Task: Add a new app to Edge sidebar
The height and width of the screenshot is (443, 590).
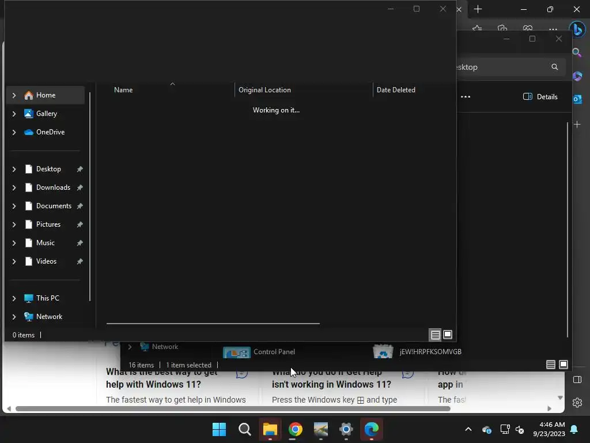Action: pyautogui.click(x=577, y=125)
